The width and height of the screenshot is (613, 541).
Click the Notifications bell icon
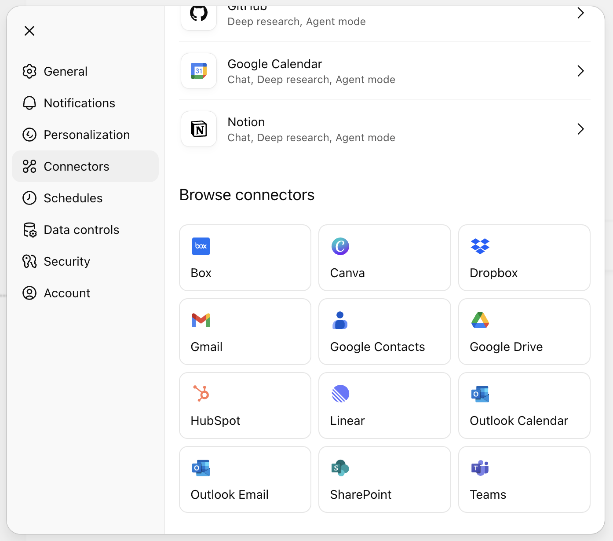pyautogui.click(x=29, y=103)
